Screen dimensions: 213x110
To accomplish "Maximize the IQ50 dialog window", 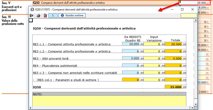I will point(182,9).
